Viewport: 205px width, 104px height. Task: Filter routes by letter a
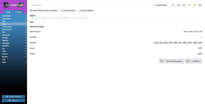[30, 18]
